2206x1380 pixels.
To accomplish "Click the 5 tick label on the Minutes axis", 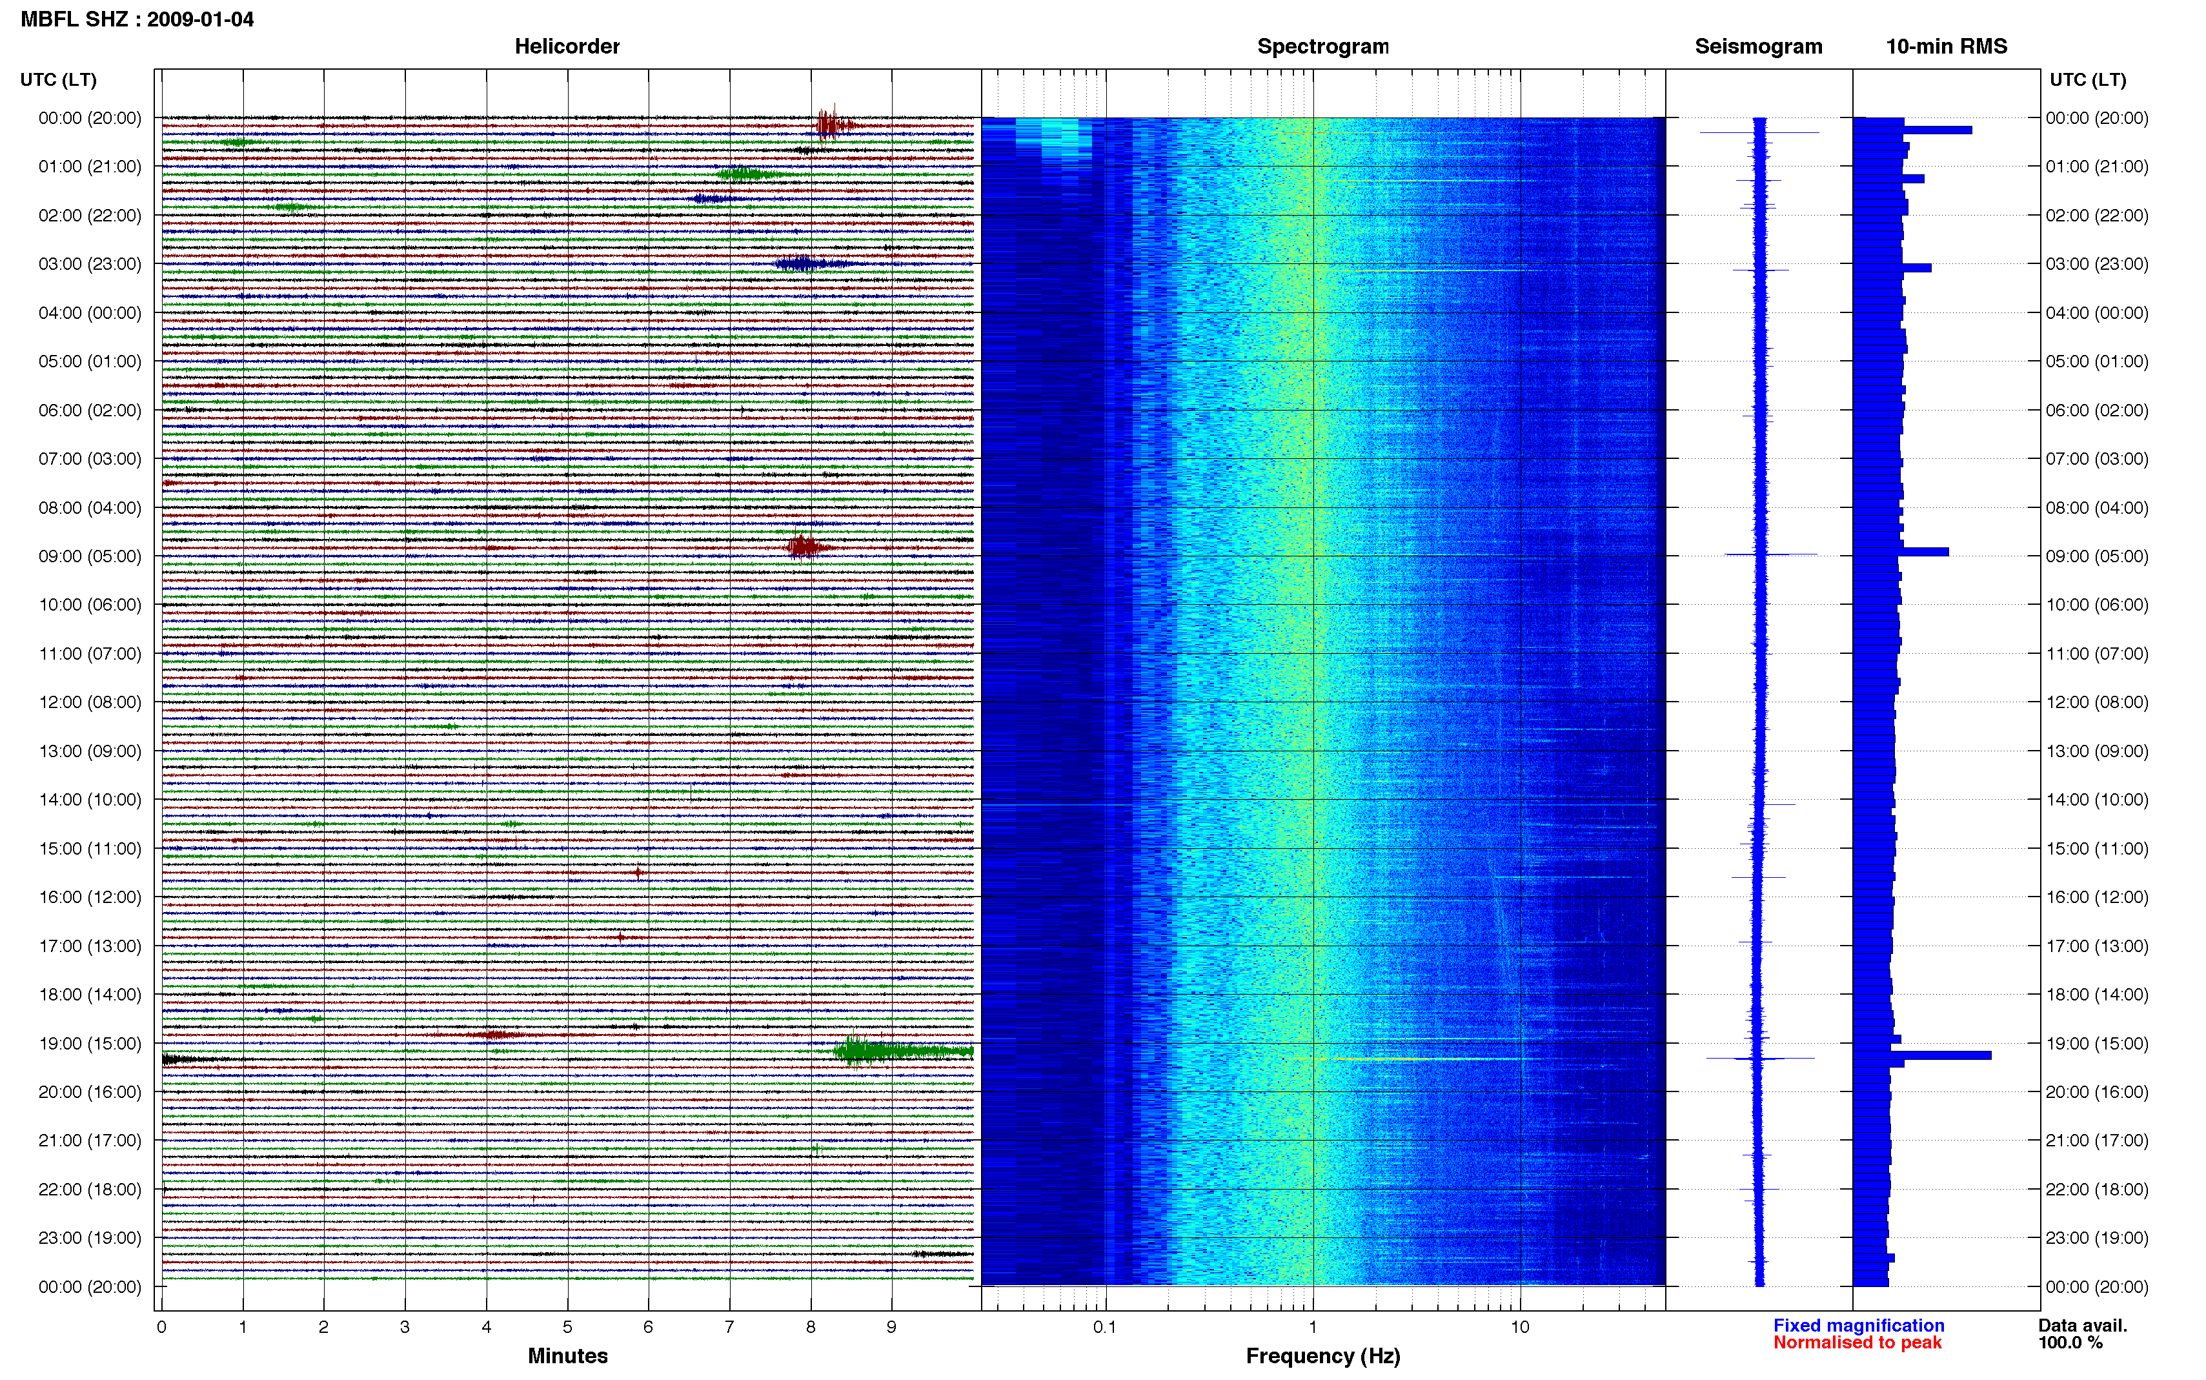I will click(x=567, y=1327).
